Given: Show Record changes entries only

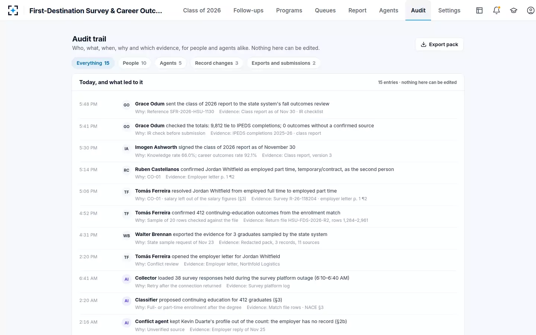Looking at the screenshot, I should tap(217, 63).
